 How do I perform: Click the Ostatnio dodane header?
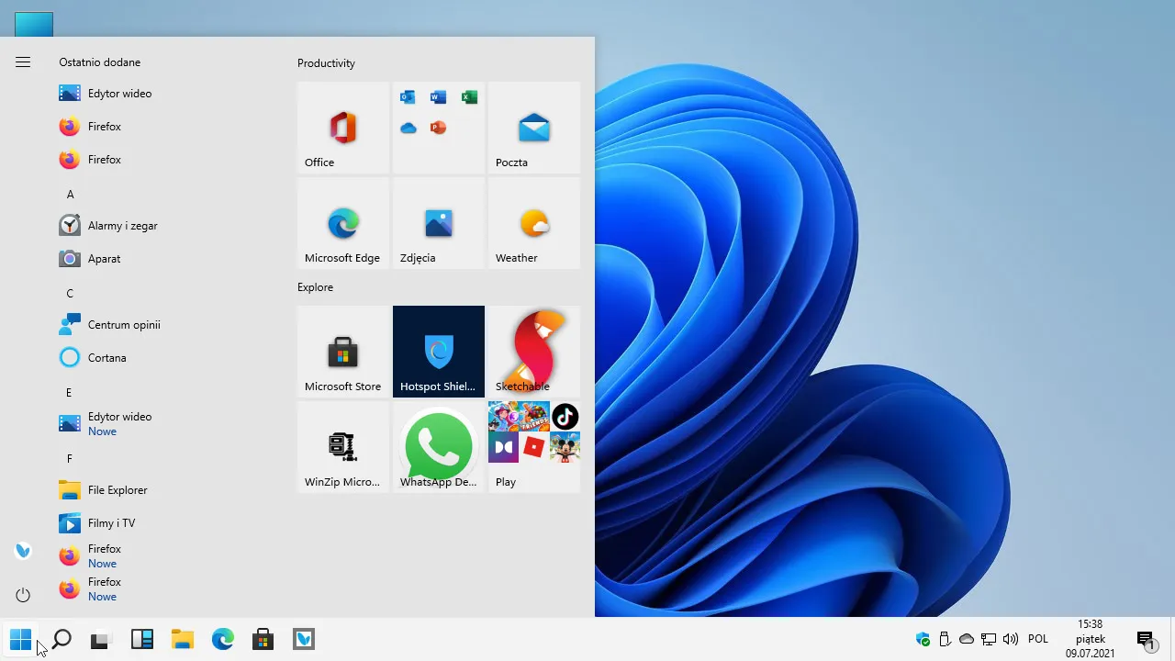coord(100,62)
